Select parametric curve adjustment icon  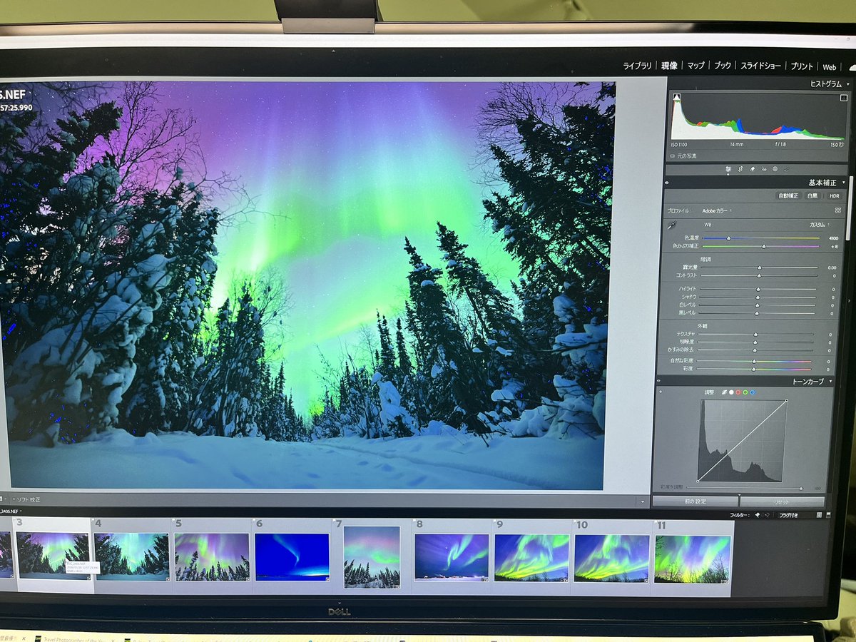724,392
